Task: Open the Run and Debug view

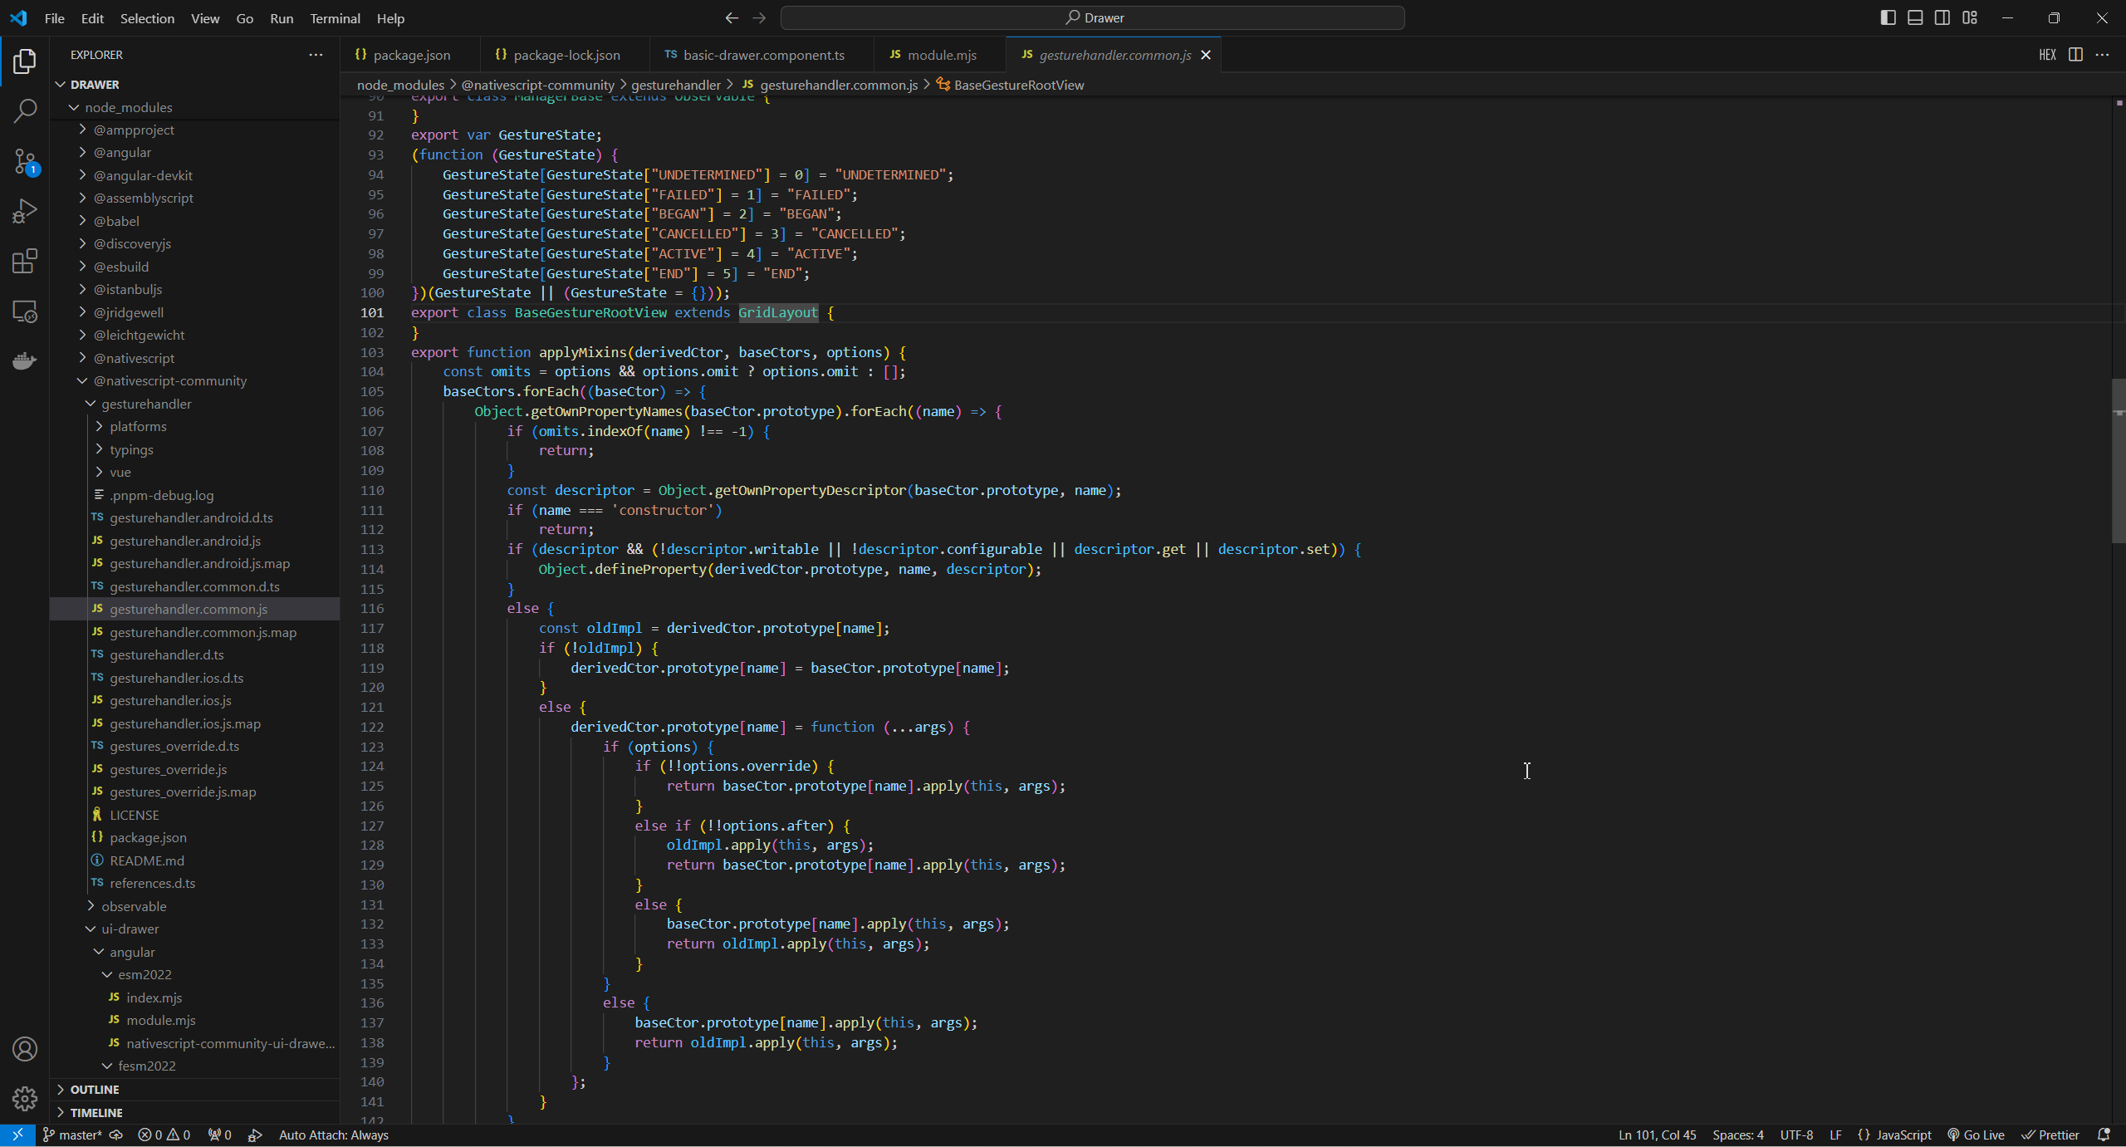Action: [x=24, y=211]
